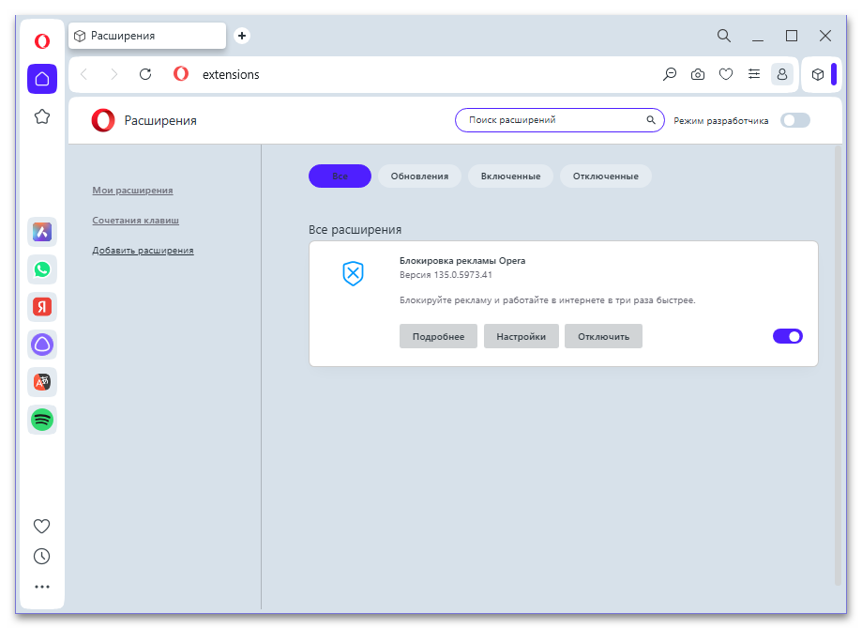862x629 pixels.
Task: Click the tab search magnifier icon
Action: pyautogui.click(x=724, y=36)
